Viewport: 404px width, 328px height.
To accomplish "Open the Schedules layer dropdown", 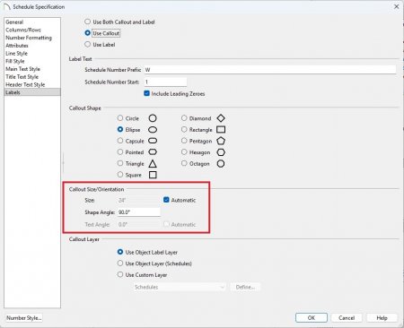I will pos(180,287).
